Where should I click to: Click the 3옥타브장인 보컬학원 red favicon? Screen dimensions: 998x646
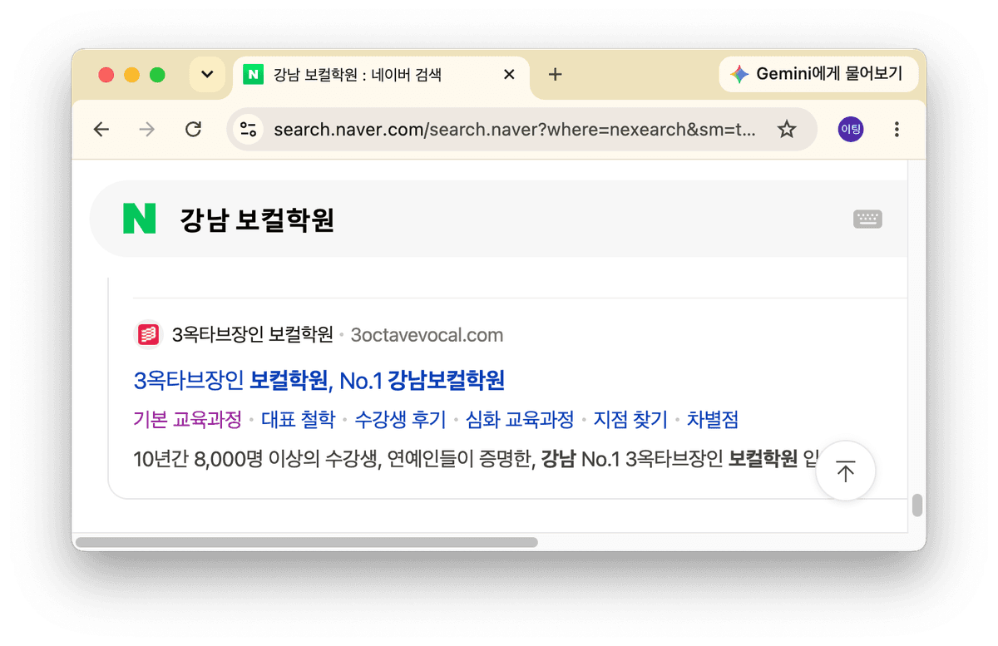[x=148, y=335]
